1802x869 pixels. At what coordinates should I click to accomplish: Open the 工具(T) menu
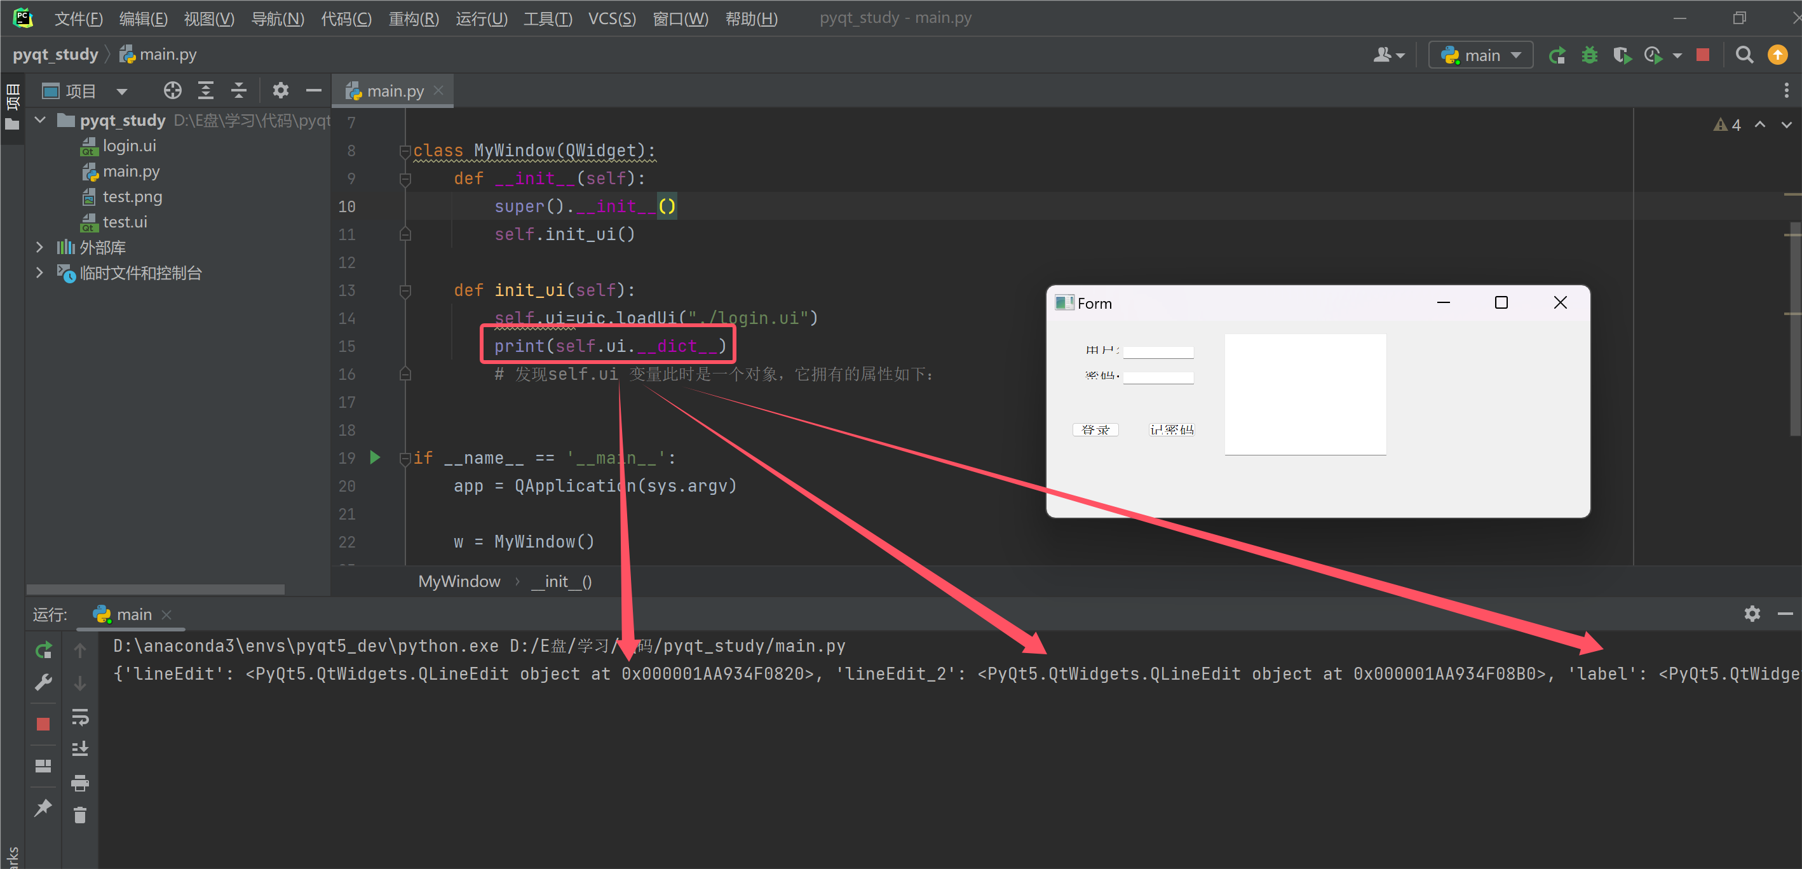point(548,19)
